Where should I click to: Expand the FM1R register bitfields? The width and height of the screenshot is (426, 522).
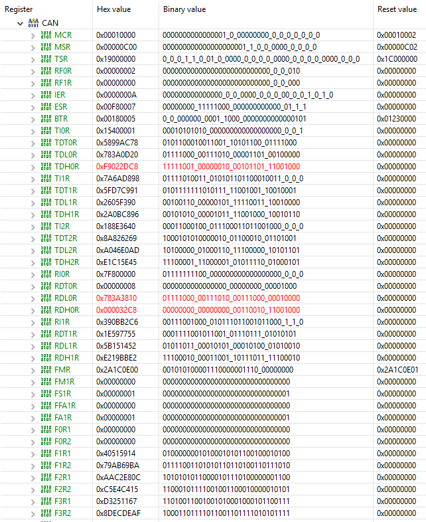click(33, 382)
